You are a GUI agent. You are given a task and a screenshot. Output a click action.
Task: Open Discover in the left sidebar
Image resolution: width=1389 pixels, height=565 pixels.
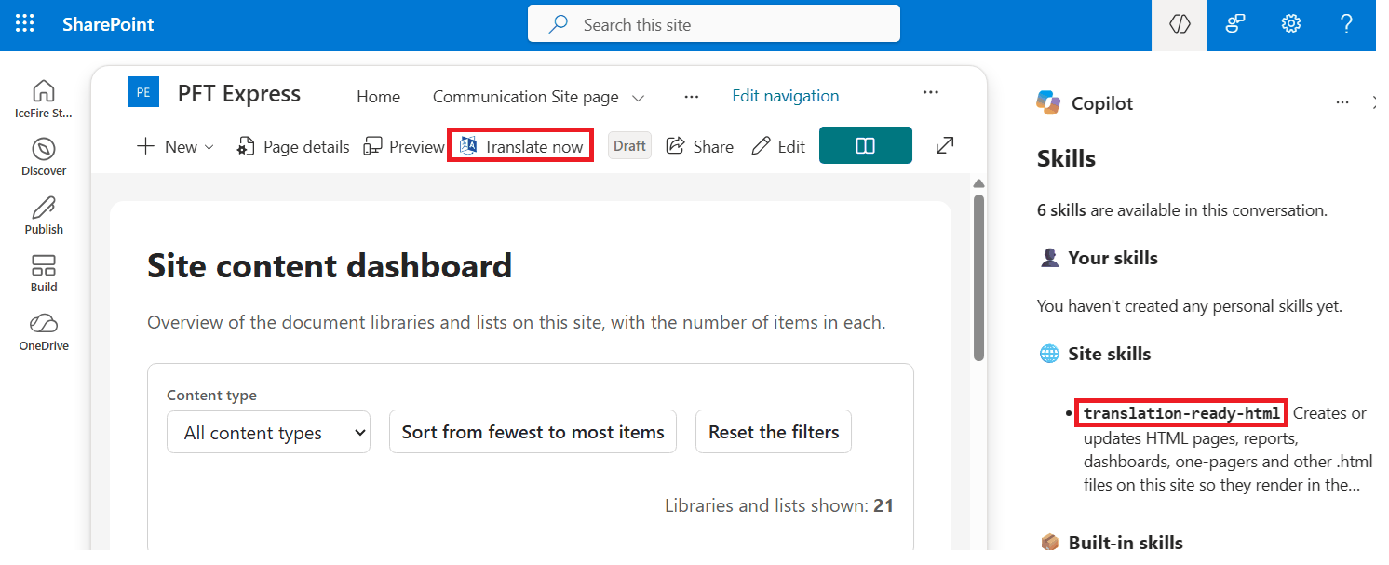(x=44, y=157)
